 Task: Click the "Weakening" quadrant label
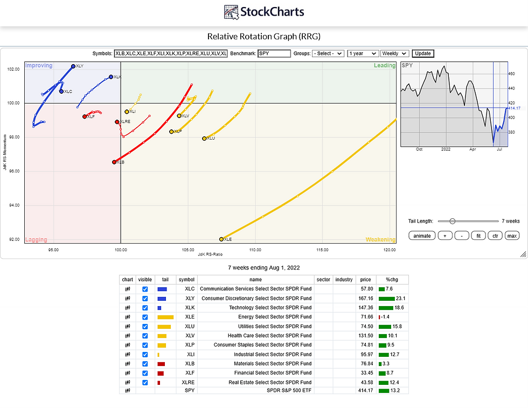[380, 239]
